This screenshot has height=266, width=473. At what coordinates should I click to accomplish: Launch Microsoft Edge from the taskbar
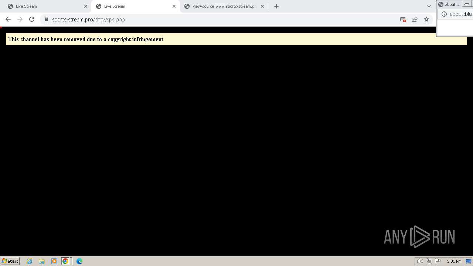click(x=79, y=261)
